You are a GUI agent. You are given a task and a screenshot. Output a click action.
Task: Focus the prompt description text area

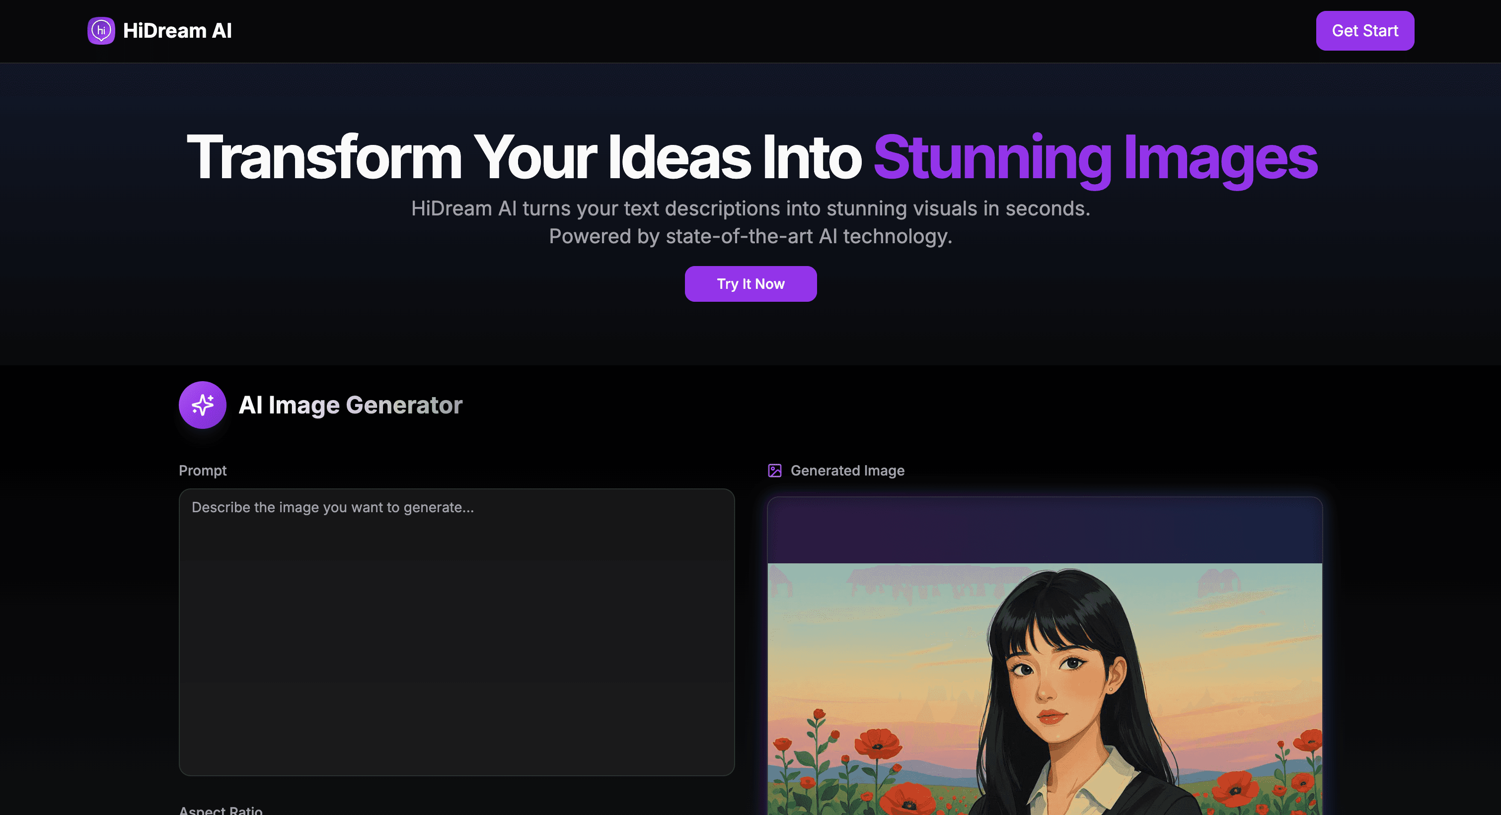(456, 632)
